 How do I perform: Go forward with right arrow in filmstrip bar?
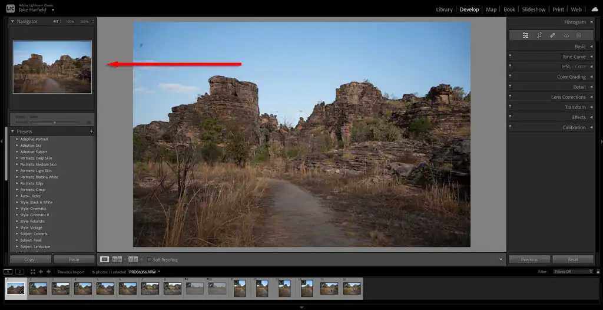pos(48,272)
